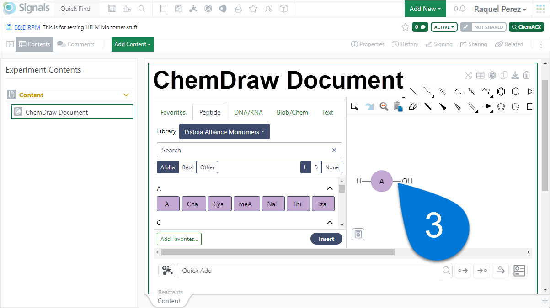Switch to the Blob/Chem tab
This screenshot has height=308, width=550.
(292, 112)
